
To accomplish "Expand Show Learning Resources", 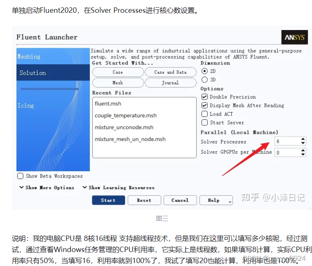I will click(119, 187).
